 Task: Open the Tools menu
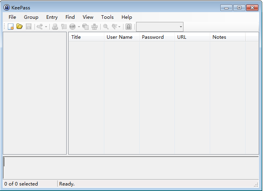click(107, 17)
